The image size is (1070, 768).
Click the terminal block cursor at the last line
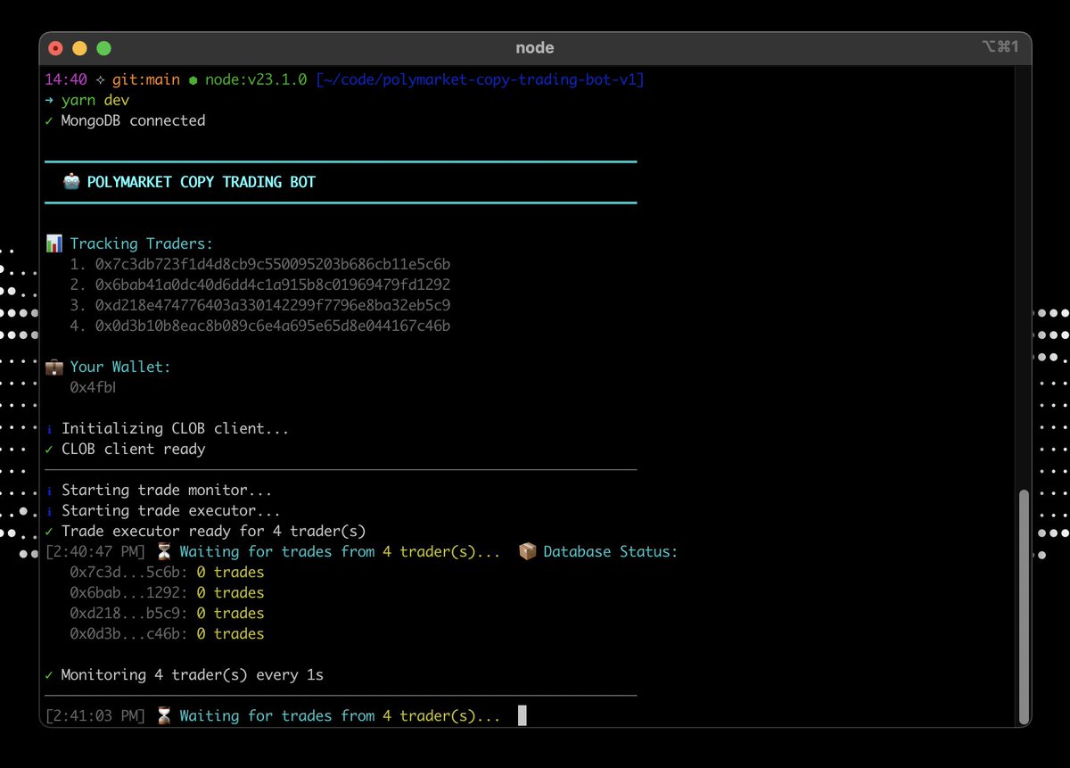tap(523, 715)
